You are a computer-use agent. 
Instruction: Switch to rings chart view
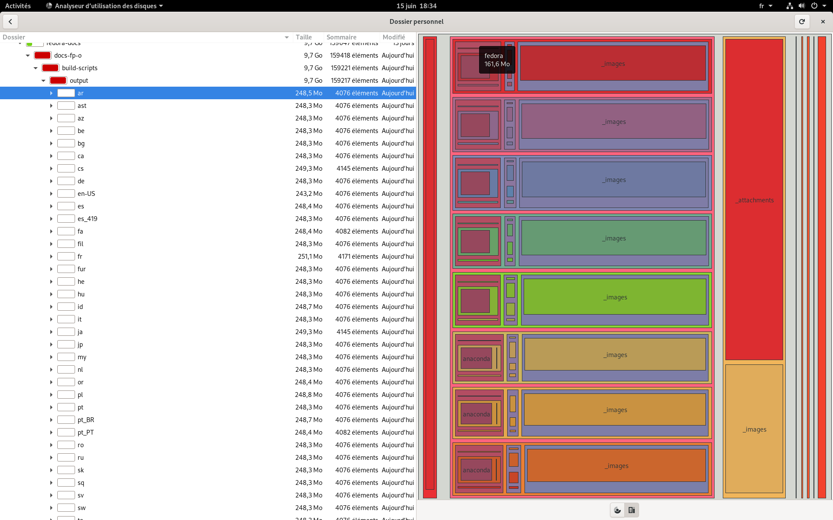[617, 510]
